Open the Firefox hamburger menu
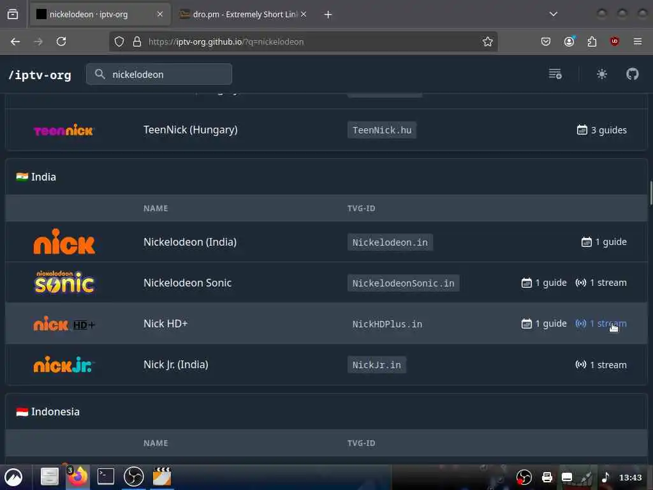The image size is (653, 490). [638, 41]
